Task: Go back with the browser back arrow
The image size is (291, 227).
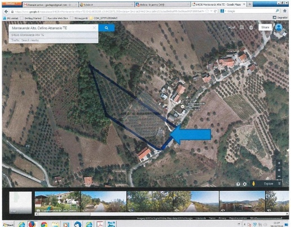Action: click(x=6, y=11)
